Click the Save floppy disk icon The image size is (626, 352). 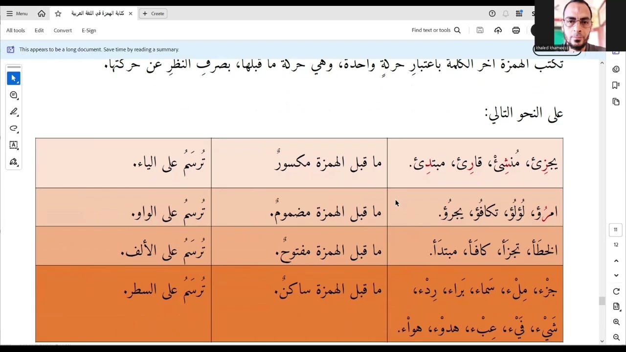tap(480, 30)
